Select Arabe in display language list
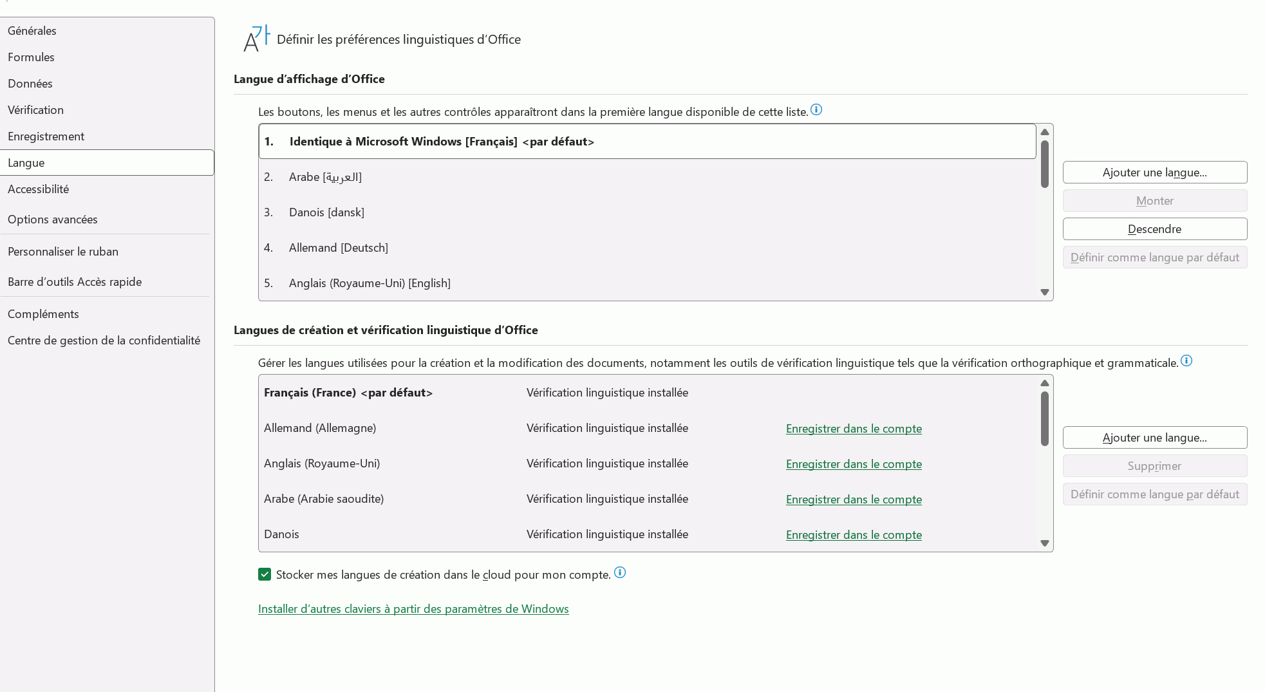1265x692 pixels. (x=647, y=177)
